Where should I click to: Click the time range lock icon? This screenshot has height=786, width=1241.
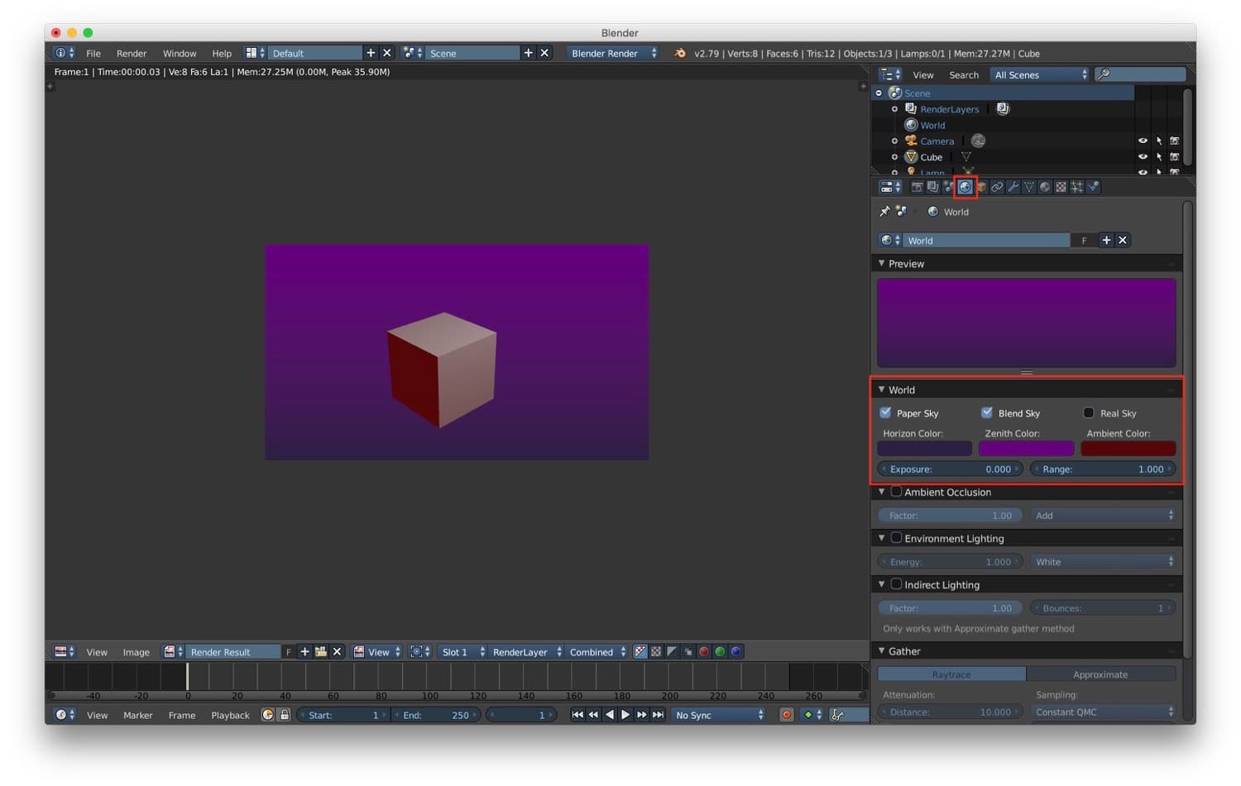point(285,715)
